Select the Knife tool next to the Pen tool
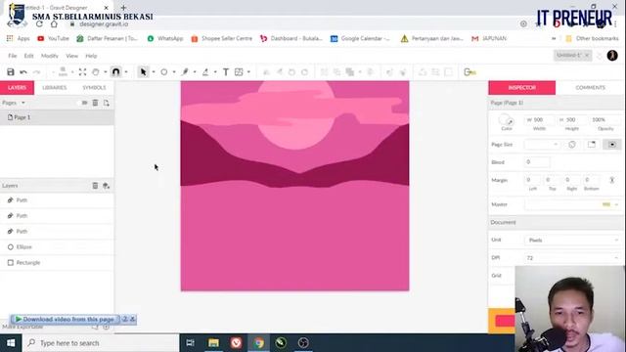The image size is (626, 352). click(205, 72)
